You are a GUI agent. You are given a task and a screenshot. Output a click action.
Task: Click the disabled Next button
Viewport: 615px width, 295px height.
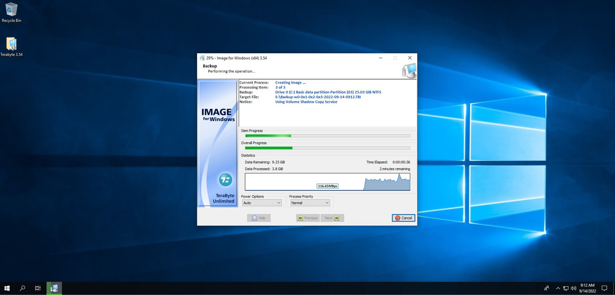pyautogui.click(x=332, y=218)
